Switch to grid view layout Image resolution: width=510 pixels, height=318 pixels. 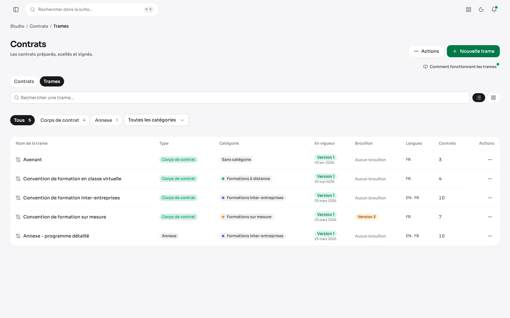pos(493,98)
